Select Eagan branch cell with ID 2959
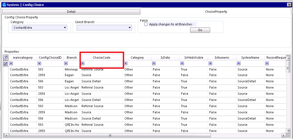 [x=72, y=75]
